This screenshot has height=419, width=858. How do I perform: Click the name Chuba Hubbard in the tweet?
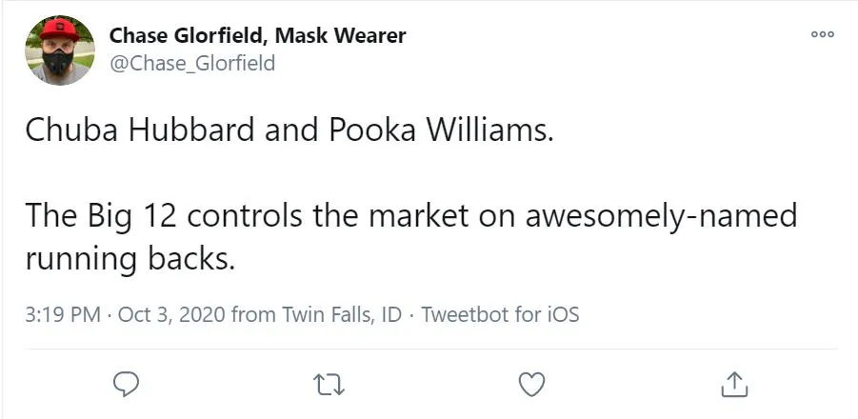tap(139, 130)
